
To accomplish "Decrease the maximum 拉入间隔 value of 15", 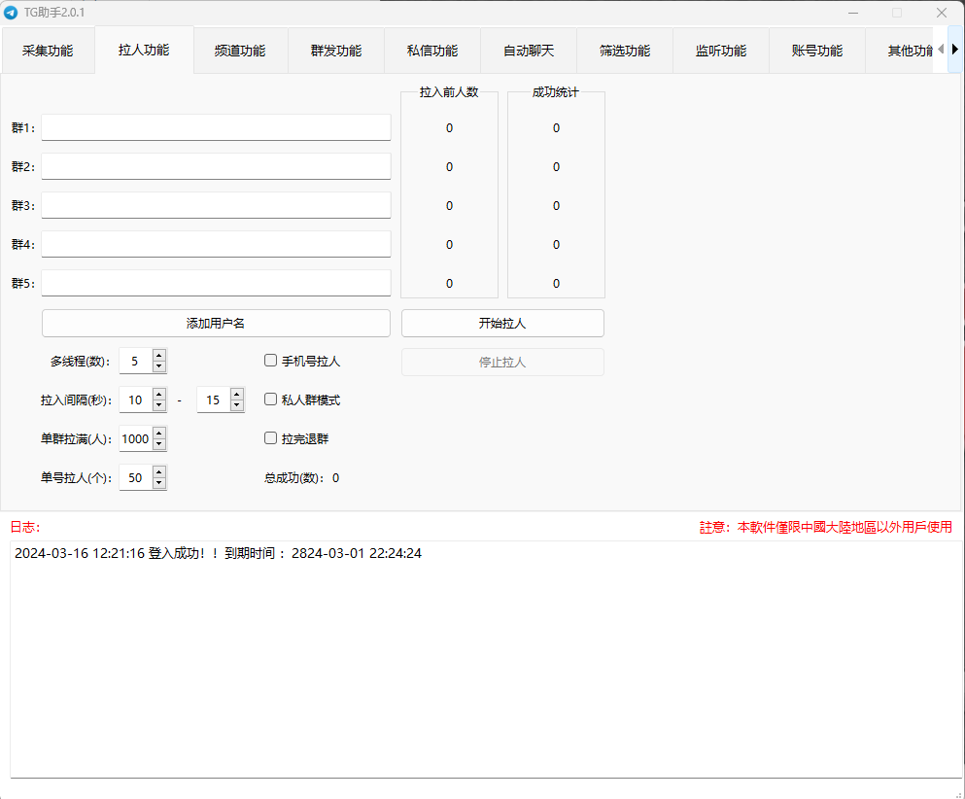I will click(x=237, y=405).
